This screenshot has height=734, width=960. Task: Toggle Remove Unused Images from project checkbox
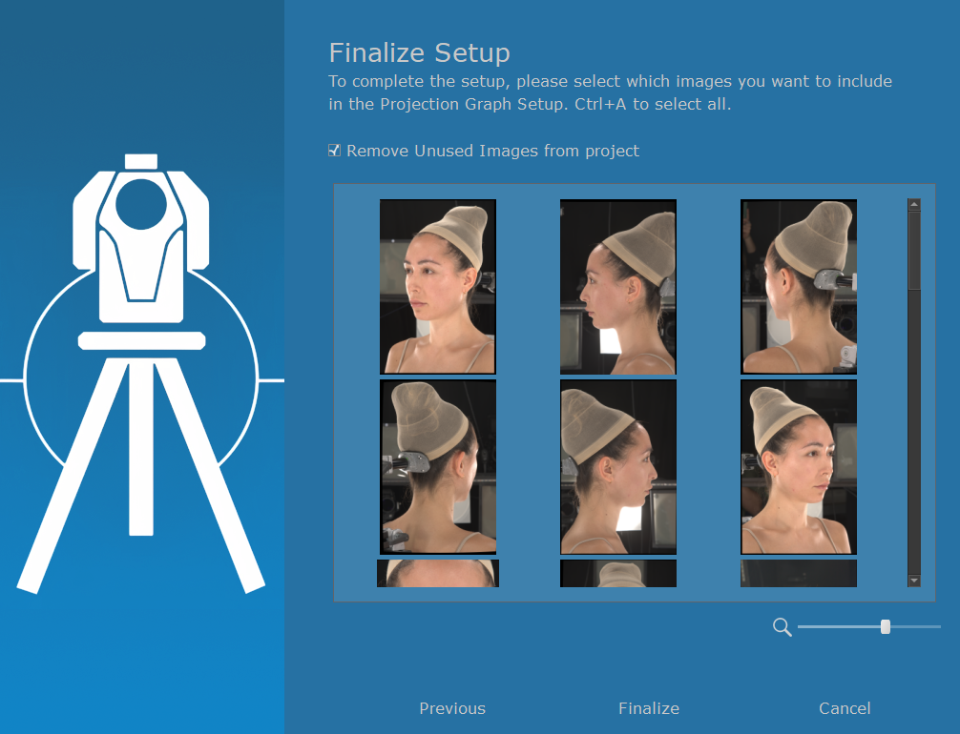334,151
